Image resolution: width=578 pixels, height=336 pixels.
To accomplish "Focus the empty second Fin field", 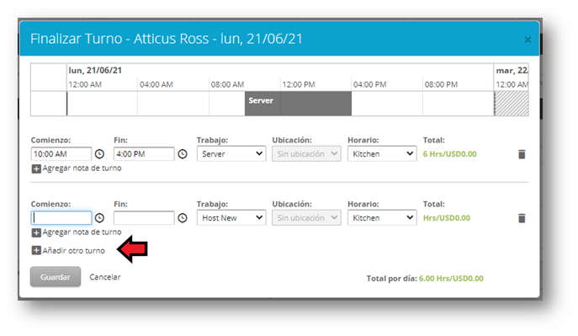I will point(144,218).
